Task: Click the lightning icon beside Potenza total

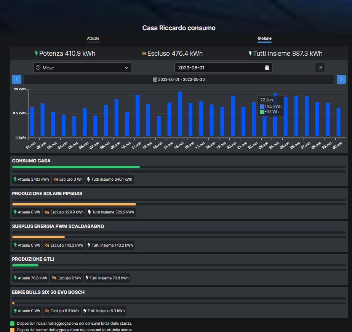Action: (37, 53)
